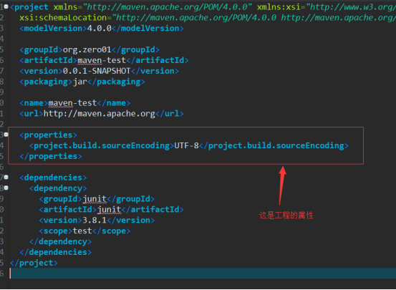396x290 pixels.
Task: Click the url value http://maven.apache.org
Action: tap(100, 114)
